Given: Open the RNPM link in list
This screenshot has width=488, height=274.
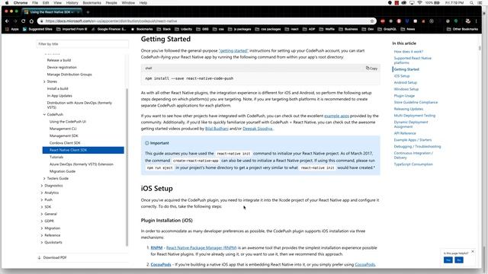Looking at the screenshot, I should 156,248.
